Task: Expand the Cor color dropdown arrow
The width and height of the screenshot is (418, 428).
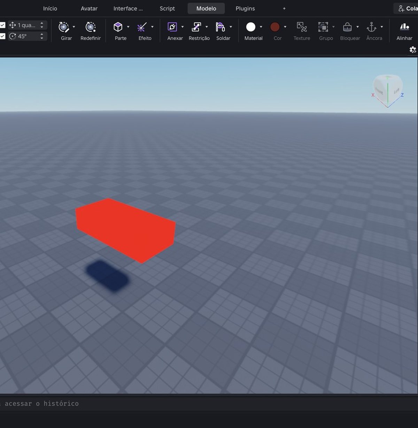Action: pos(285,27)
